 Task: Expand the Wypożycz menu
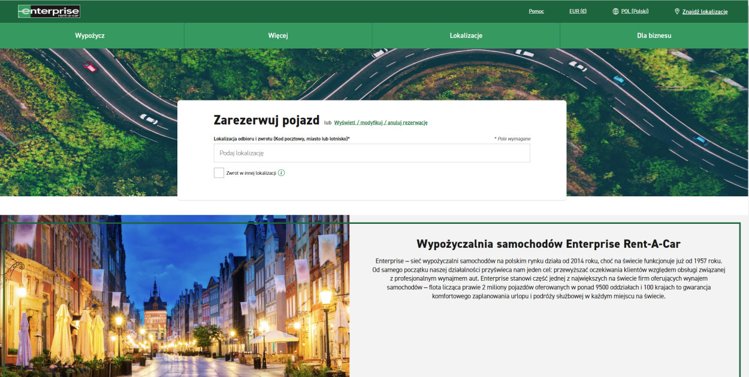point(90,35)
